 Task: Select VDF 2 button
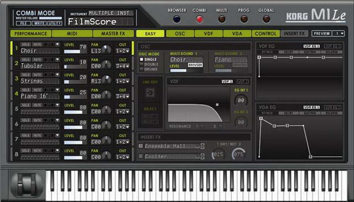point(243,82)
